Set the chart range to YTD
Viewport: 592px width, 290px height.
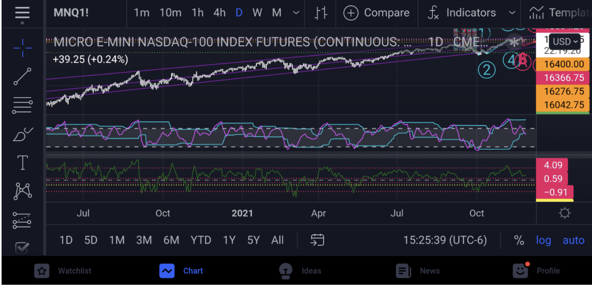201,241
